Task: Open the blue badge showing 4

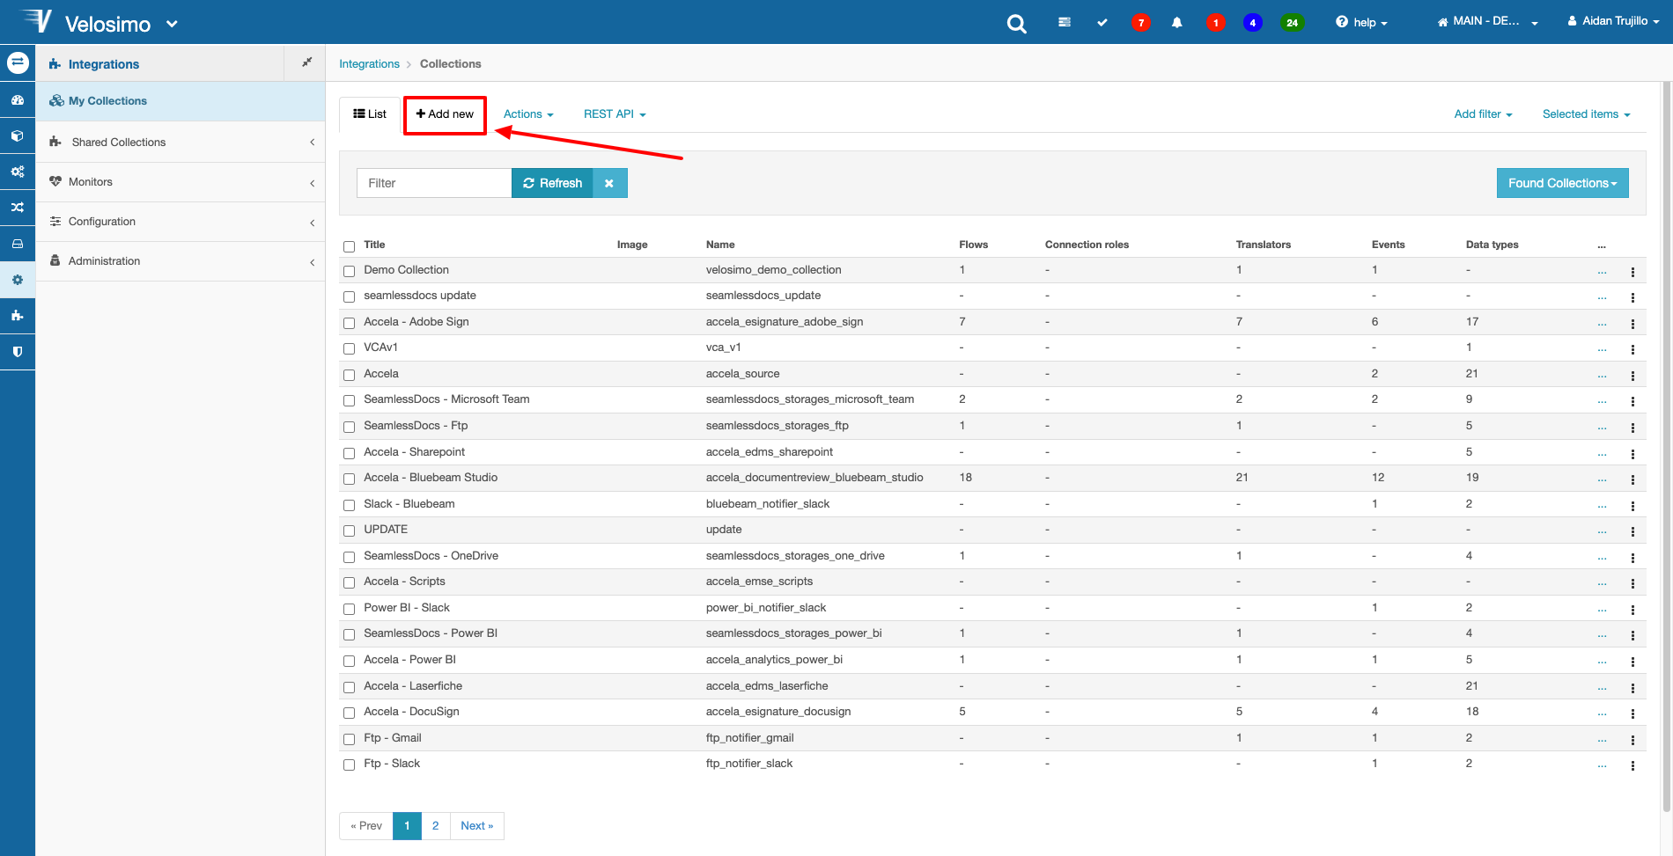Action: [x=1253, y=22]
